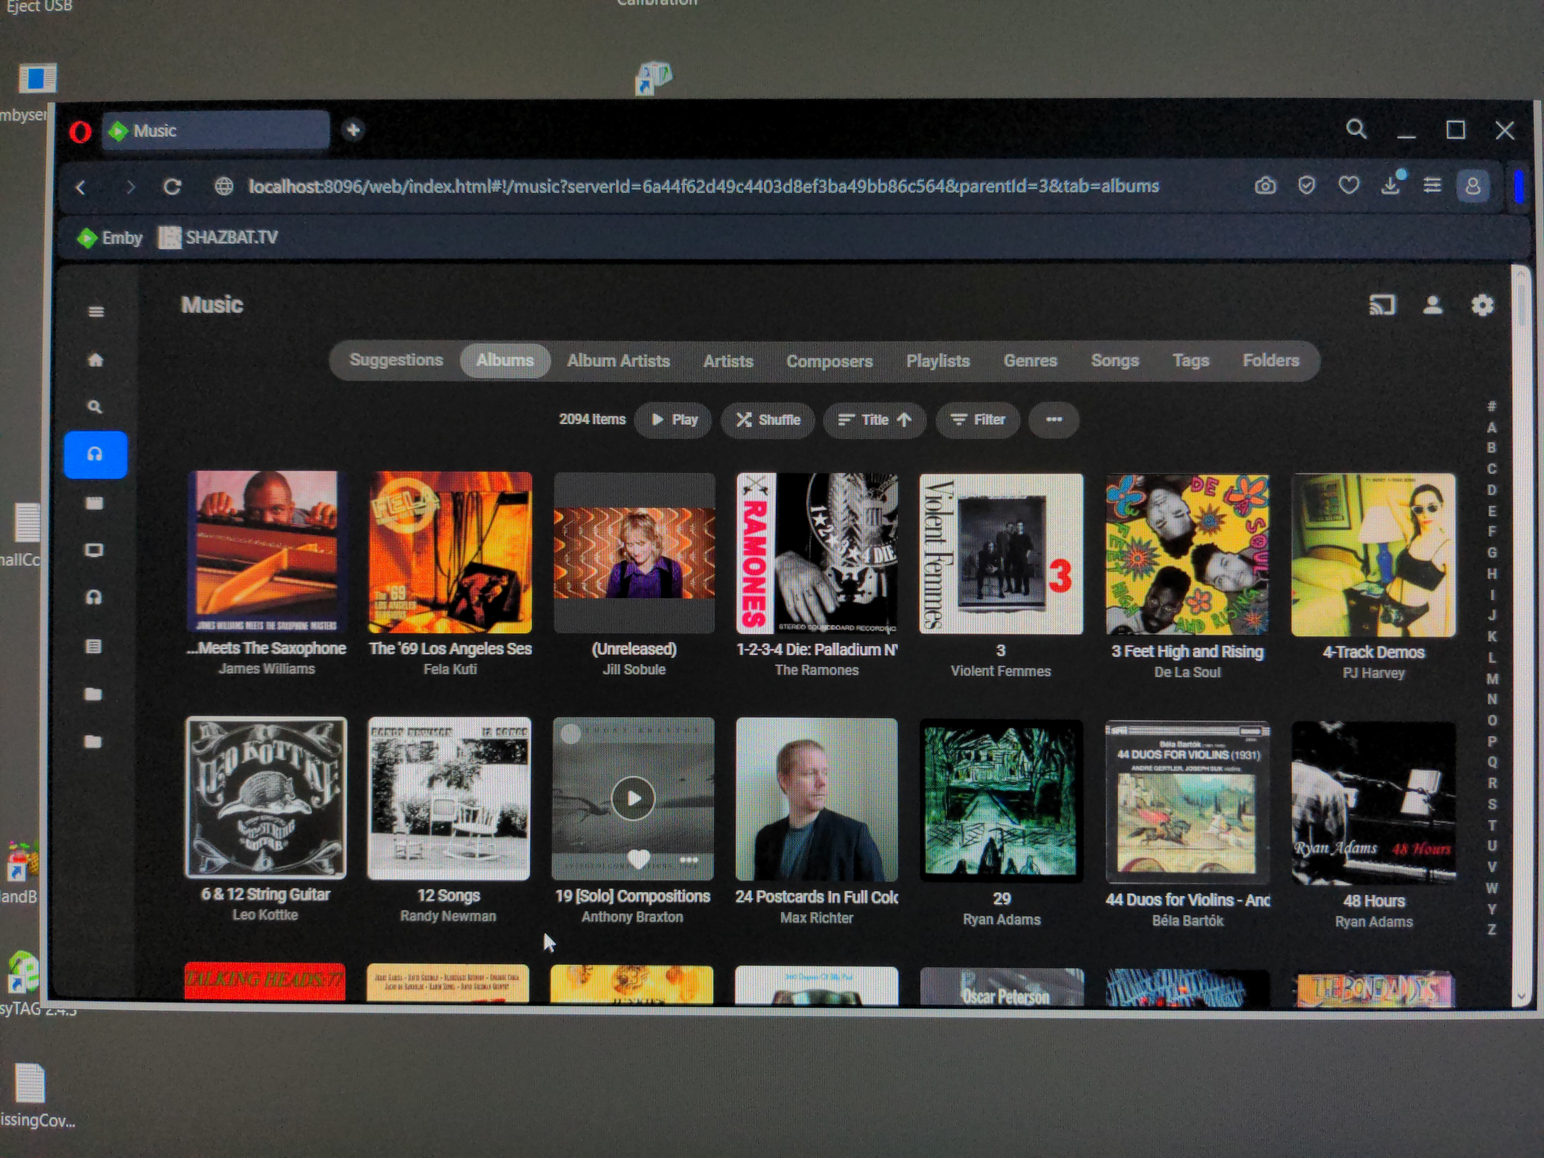Open the Opera downloads icon
The height and width of the screenshot is (1158, 1544).
1390,184
